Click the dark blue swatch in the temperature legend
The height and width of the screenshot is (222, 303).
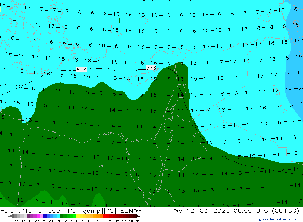point(45,216)
